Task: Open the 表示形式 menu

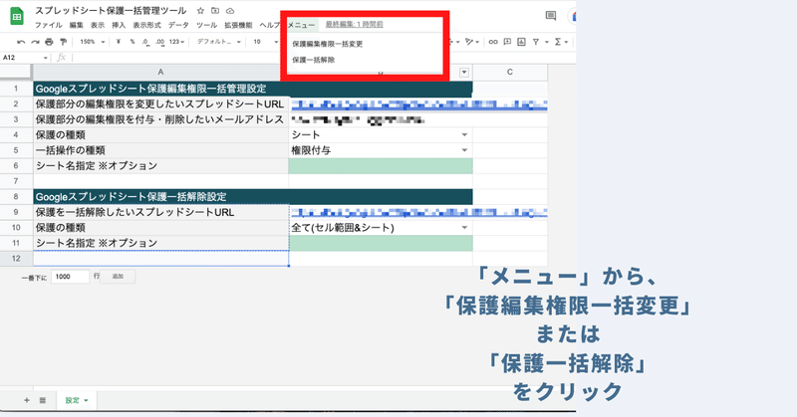Action: click(146, 25)
